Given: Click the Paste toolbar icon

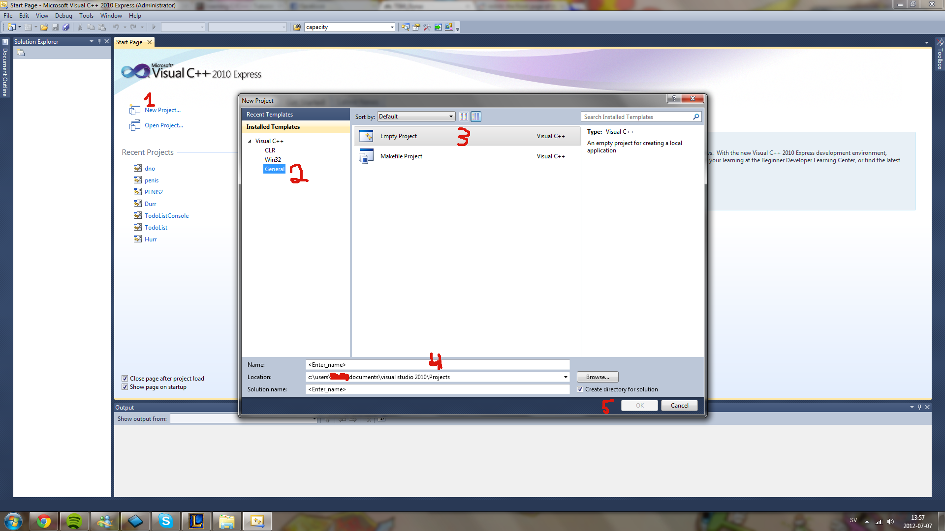Looking at the screenshot, I should point(102,27).
